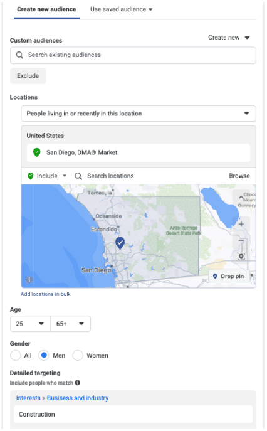Click the United States country label
The width and height of the screenshot is (267, 431).
[x=45, y=136]
